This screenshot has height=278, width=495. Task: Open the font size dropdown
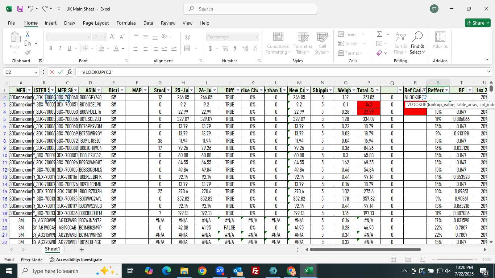click(105, 37)
